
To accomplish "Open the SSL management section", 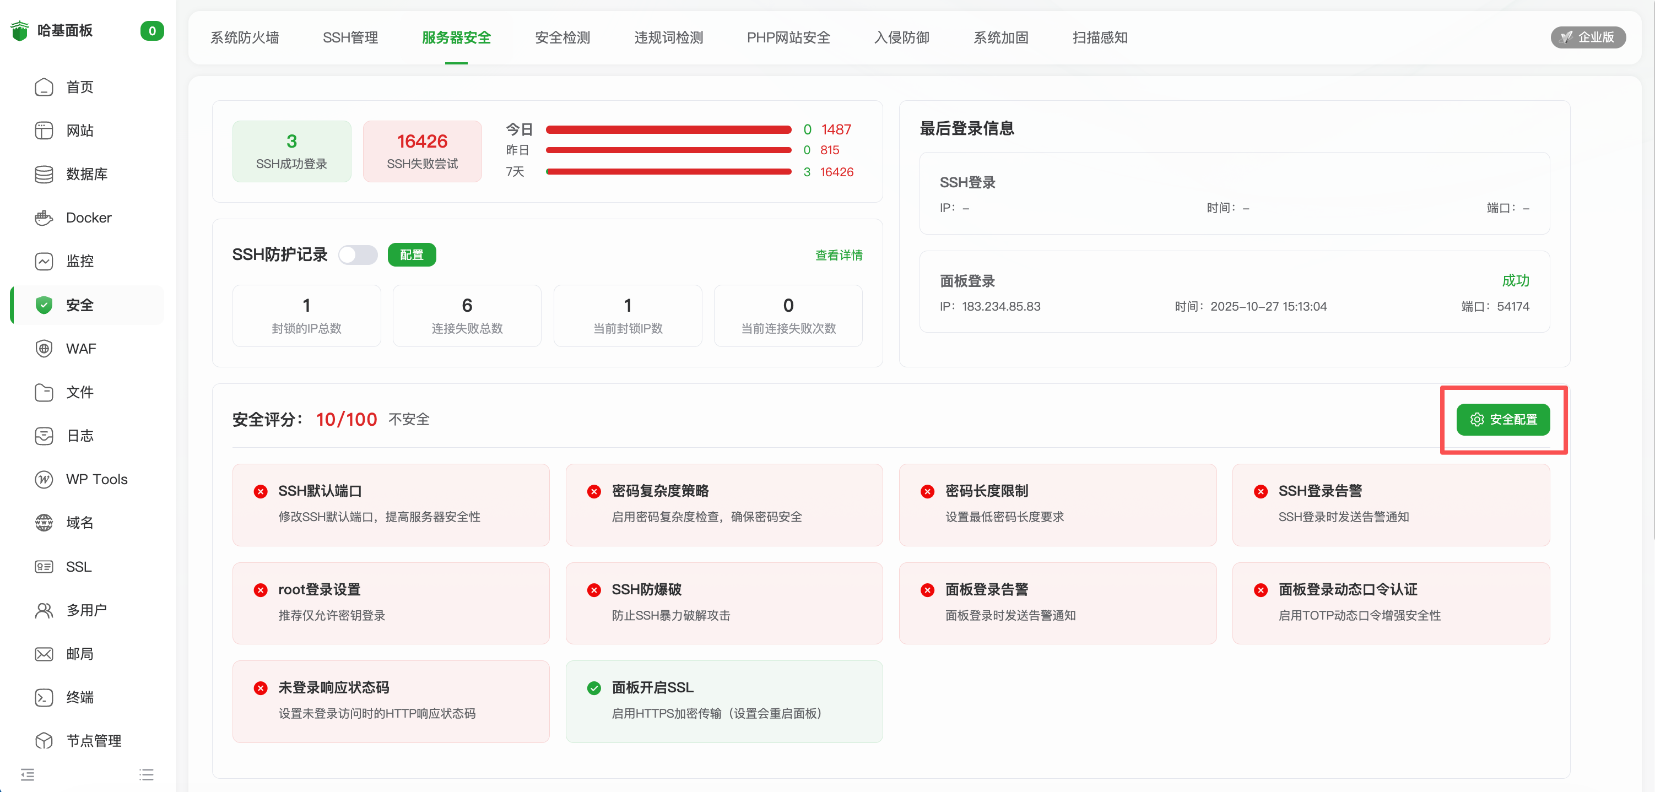I will pos(77,567).
